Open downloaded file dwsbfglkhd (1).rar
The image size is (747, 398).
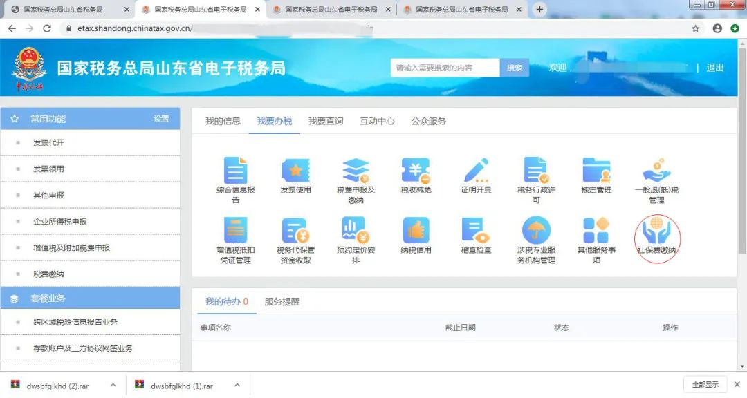[x=181, y=386]
